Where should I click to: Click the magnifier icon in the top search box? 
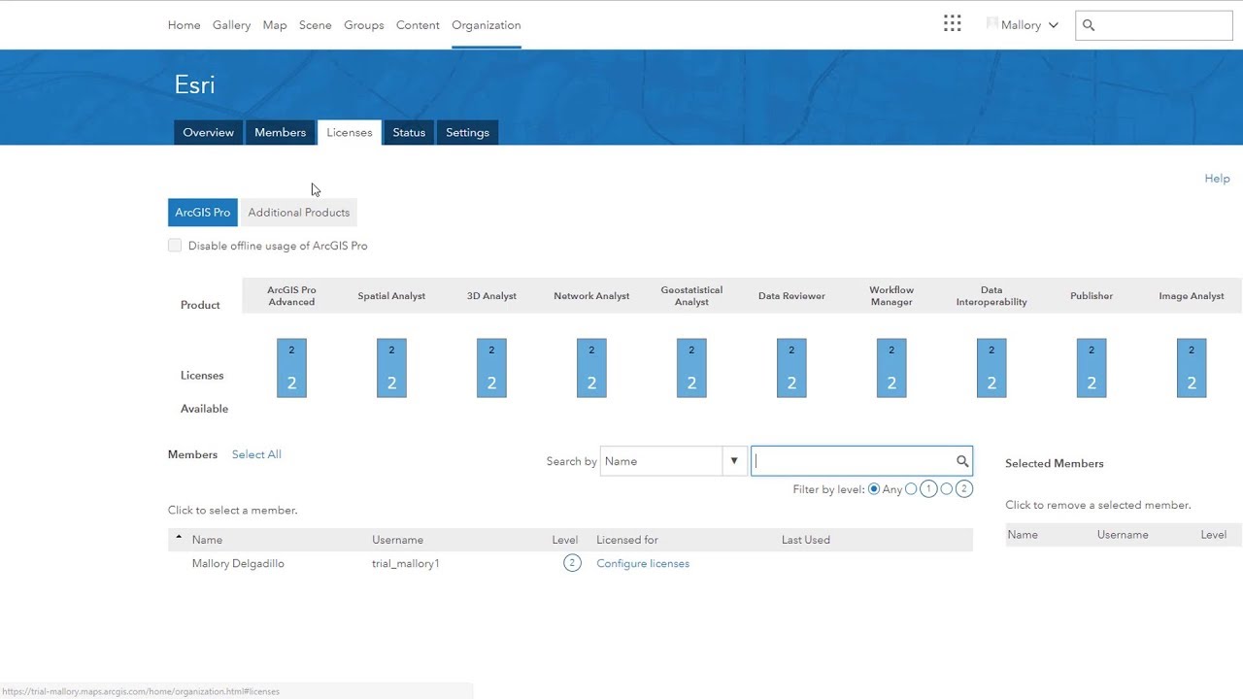pyautogui.click(x=1089, y=25)
